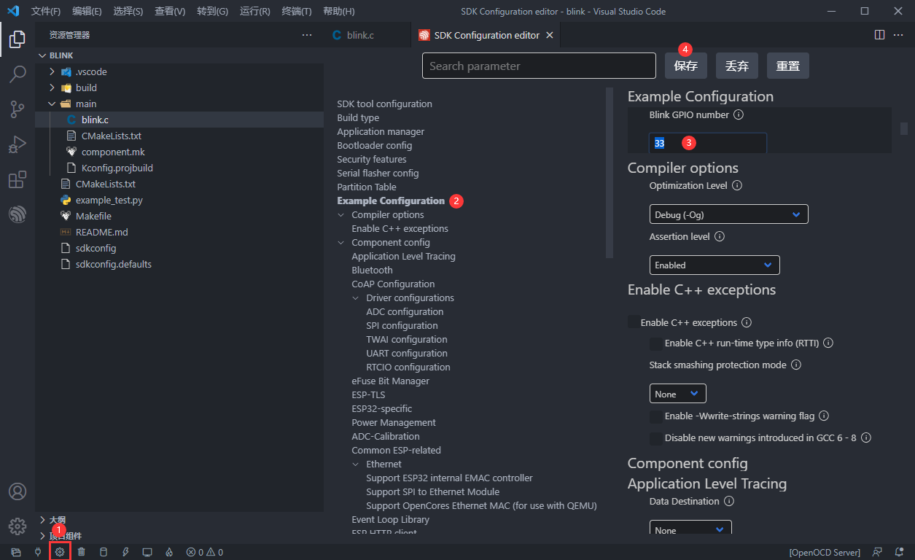Open Kconfig.projbuild in explorer
This screenshot has height=560, width=915.
[117, 168]
